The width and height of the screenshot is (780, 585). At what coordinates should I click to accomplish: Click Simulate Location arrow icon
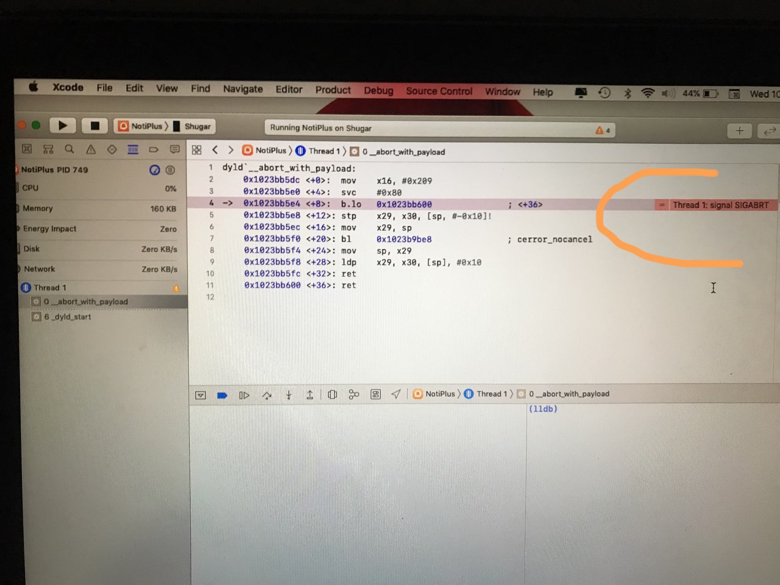click(x=396, y=394)
